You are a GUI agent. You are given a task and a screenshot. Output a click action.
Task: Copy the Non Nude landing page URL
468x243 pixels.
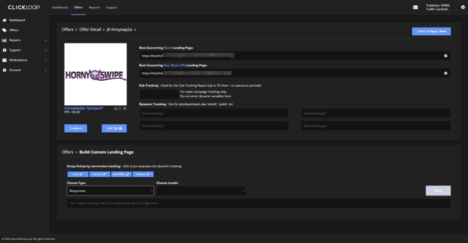[446, 73]
